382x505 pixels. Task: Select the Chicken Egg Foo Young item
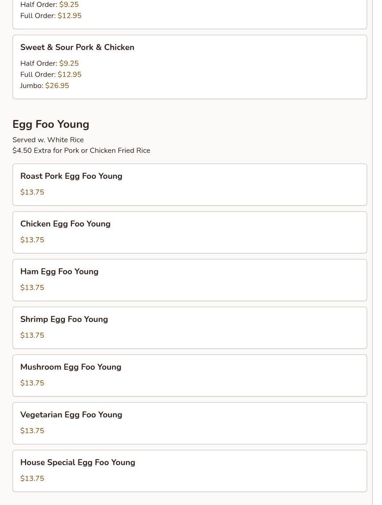tap(65, 224)
